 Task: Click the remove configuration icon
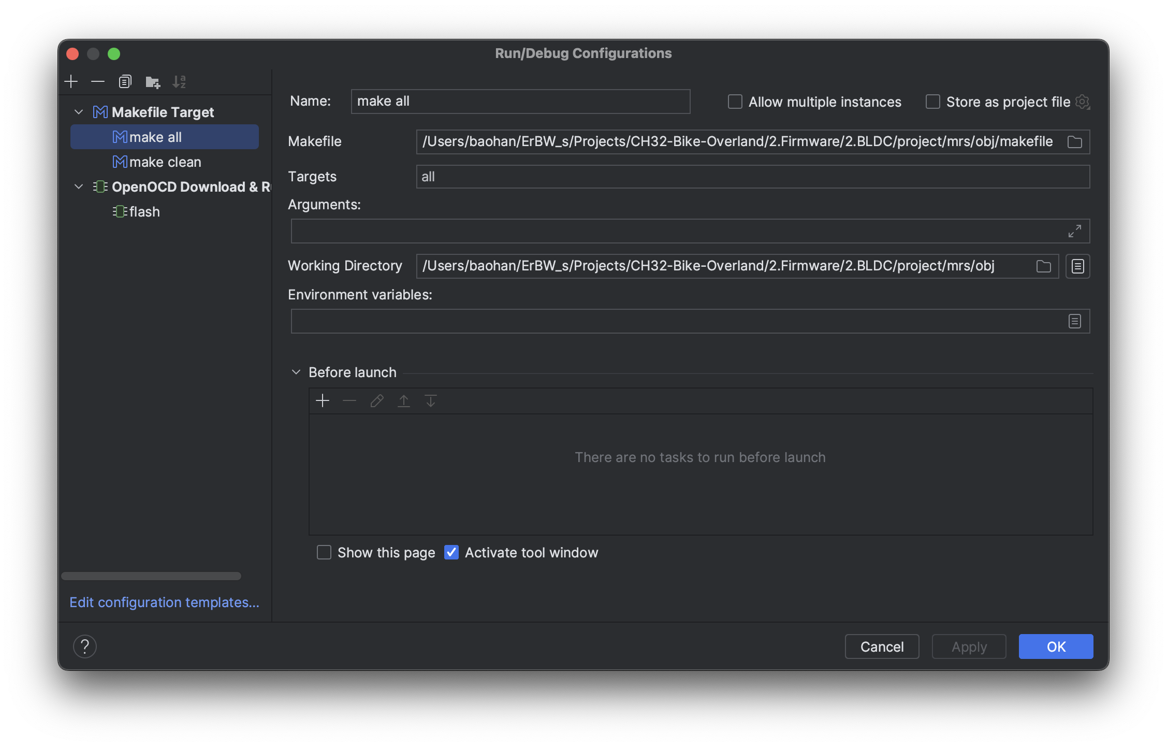(97, 80)
